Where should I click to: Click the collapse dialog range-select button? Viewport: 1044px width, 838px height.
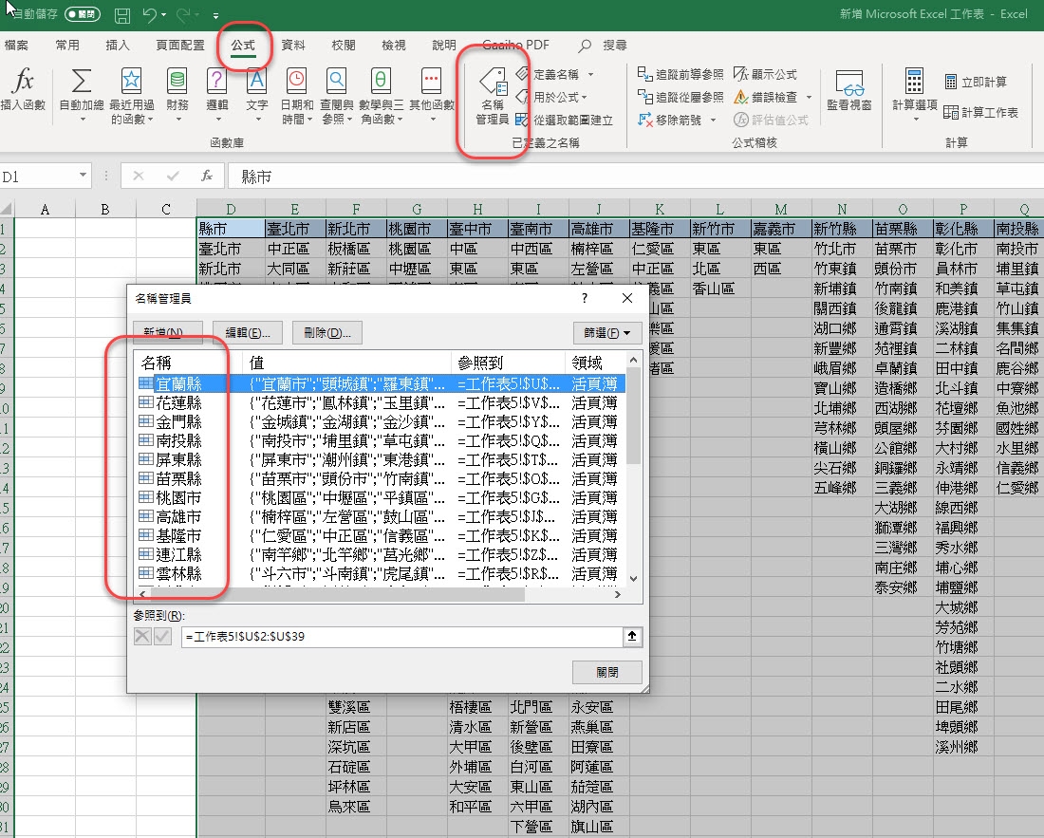coord(630,637)
